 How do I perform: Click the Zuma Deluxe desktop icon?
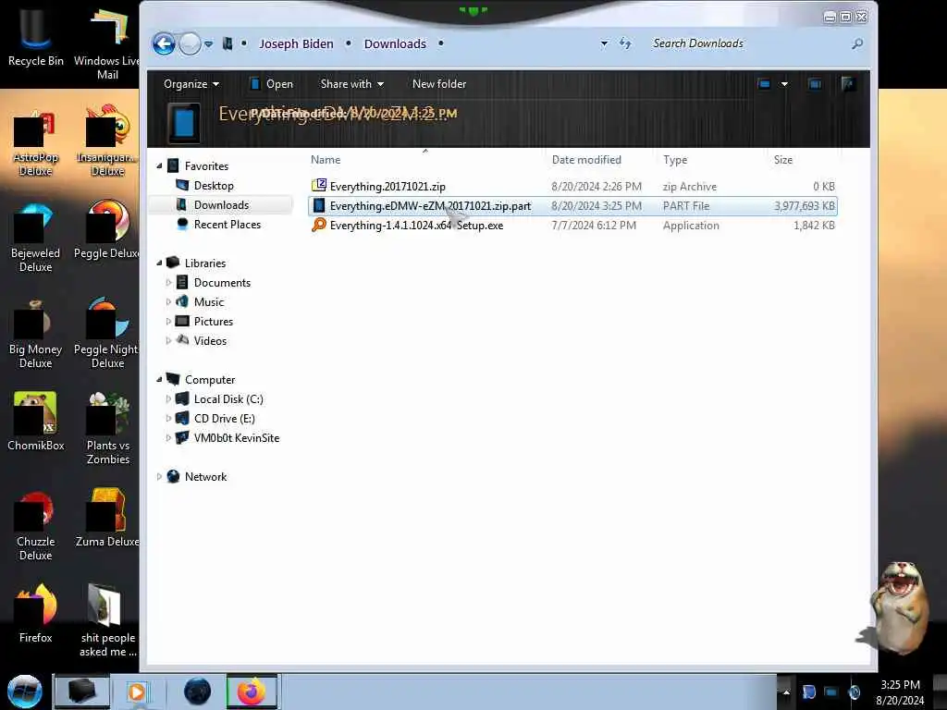click(107, 518)
